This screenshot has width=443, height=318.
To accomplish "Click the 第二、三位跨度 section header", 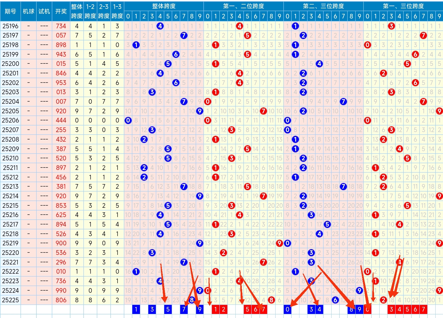I will point(323,6).
